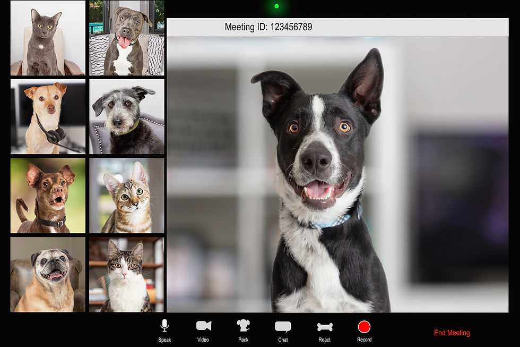
Task: Select the green-eyed tabby cat thumbnail
Action: tap(127, 196)
